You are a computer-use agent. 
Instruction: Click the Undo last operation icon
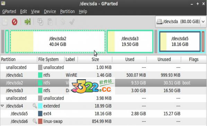(x=63, y=22)
